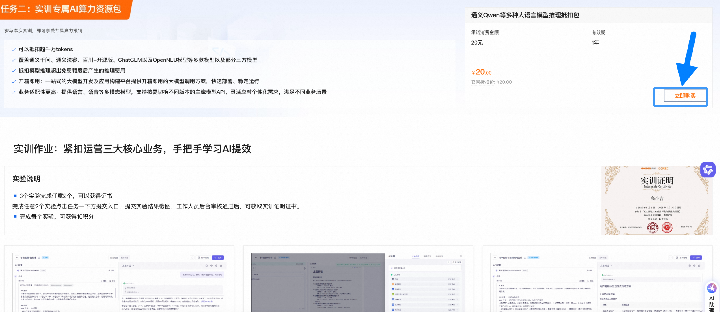
Task: Click the 有效期 label
Action: (598, 32)
